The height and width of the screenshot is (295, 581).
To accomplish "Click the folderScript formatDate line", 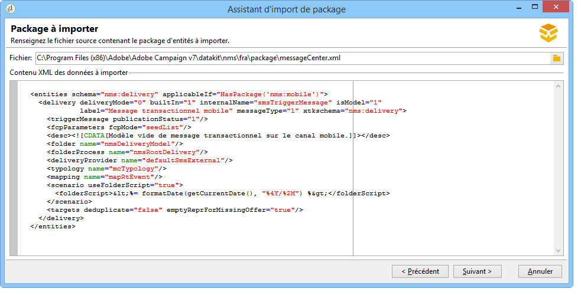I will point(222,194).
